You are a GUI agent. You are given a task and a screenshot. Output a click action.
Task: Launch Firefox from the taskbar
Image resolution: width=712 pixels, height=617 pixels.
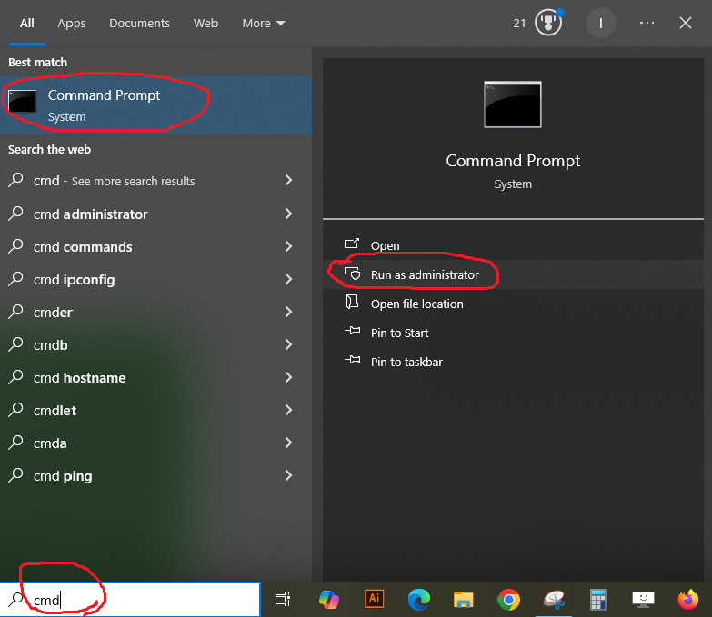click(688, 600)
